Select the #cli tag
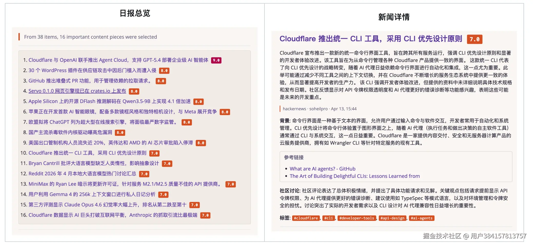Viewport: 533px width, 246px height. 329,218
